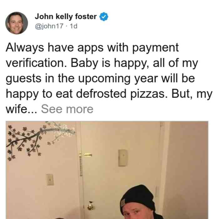Click the light switch left of door

click(50, 180)
